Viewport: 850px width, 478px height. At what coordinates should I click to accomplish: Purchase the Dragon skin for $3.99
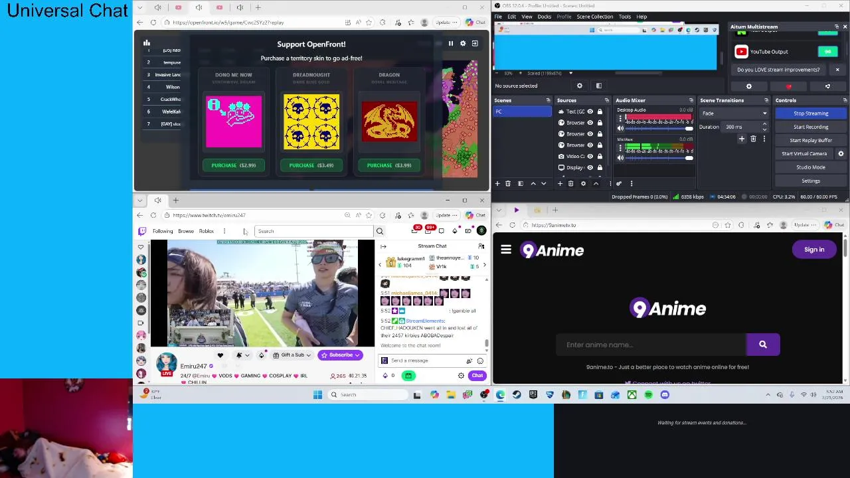tap(389, 165)
